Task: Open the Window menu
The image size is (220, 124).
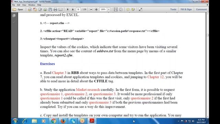Action: pyautogui.click(x=32, y=5)
